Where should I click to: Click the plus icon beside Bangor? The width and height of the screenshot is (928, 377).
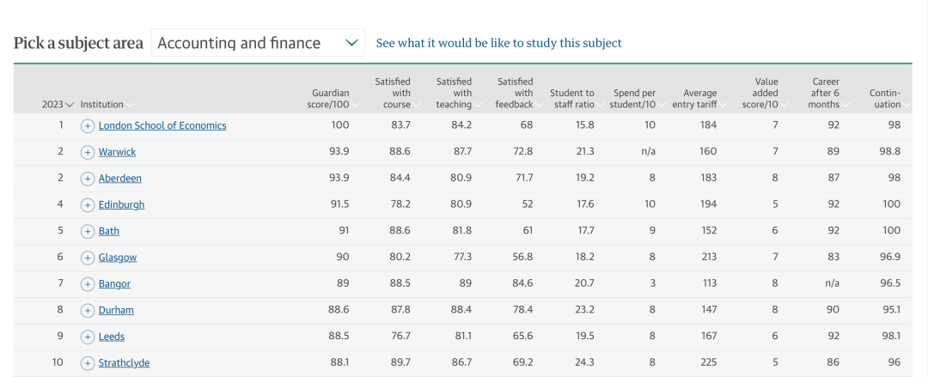pyautogui.click(x=87, y=284)
